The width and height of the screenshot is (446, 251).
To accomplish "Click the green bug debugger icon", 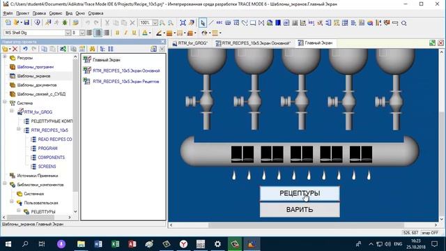I will [x=65, y=23].
